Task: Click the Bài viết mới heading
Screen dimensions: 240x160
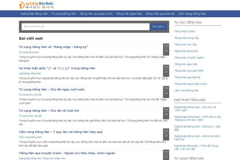Action: point(31,38)
